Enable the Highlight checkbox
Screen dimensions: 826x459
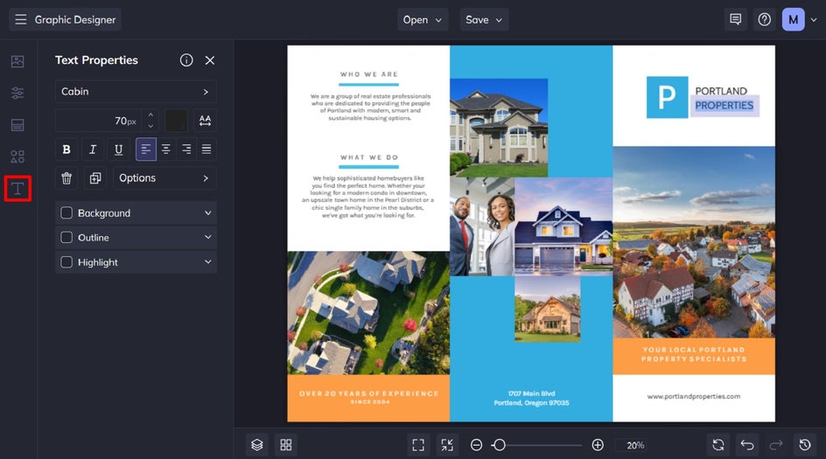66,262
